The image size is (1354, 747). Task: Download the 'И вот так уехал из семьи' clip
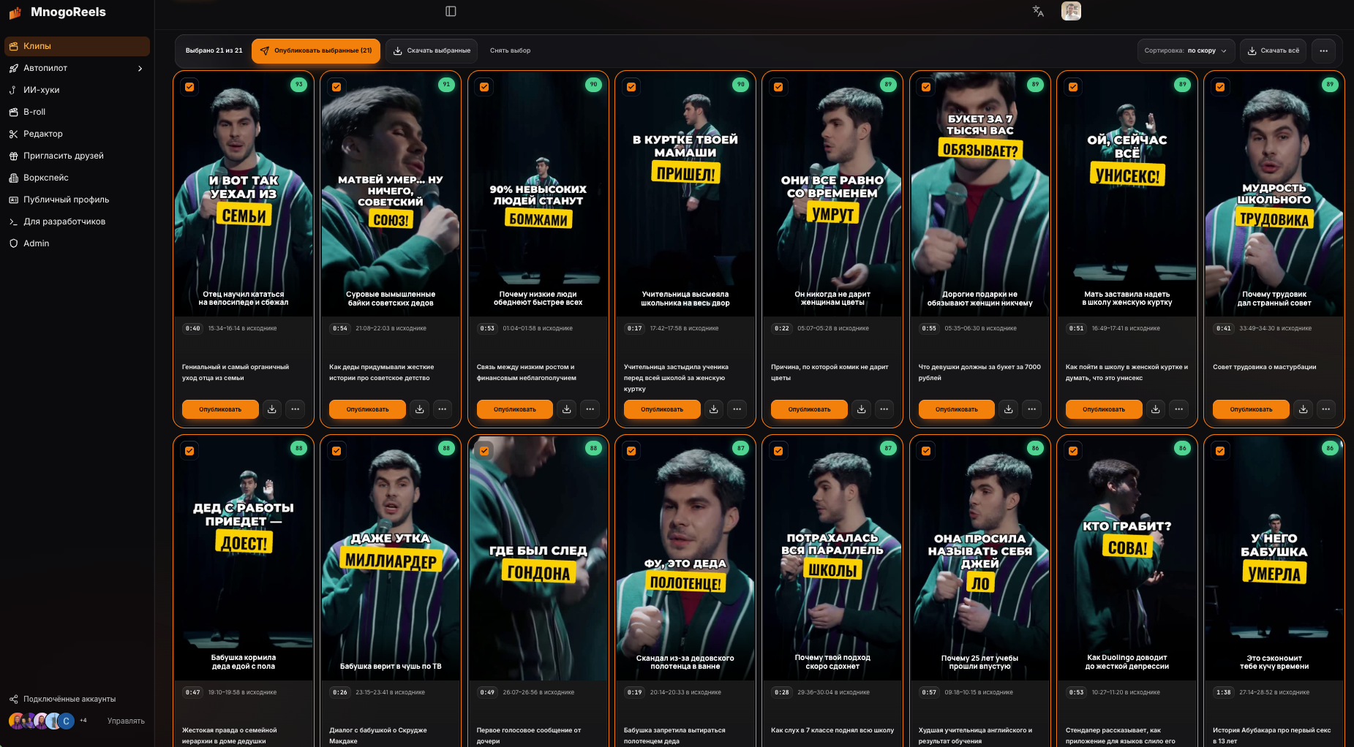click(272, 409)
